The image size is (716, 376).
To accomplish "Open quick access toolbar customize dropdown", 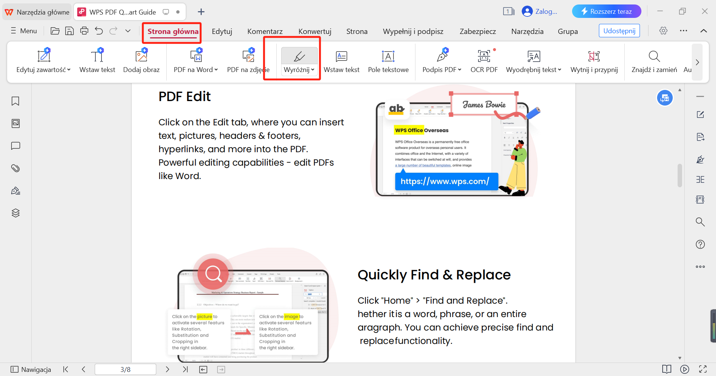I will pyautogui.click(x=128, y=31).
